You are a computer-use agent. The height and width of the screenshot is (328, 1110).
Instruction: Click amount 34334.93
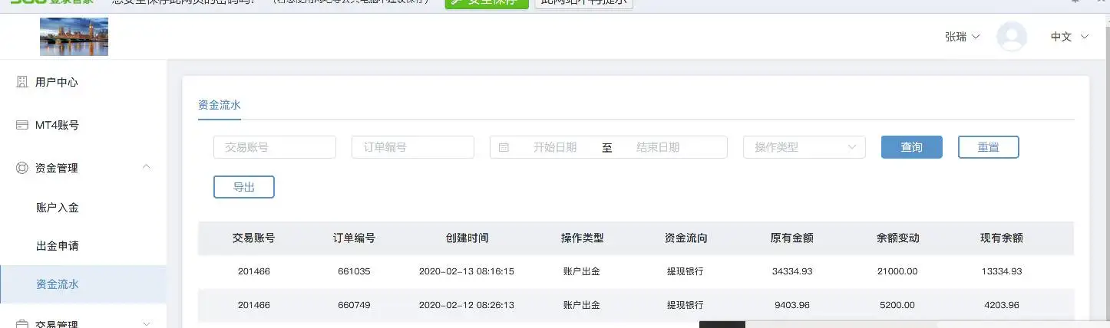[792, 271]
